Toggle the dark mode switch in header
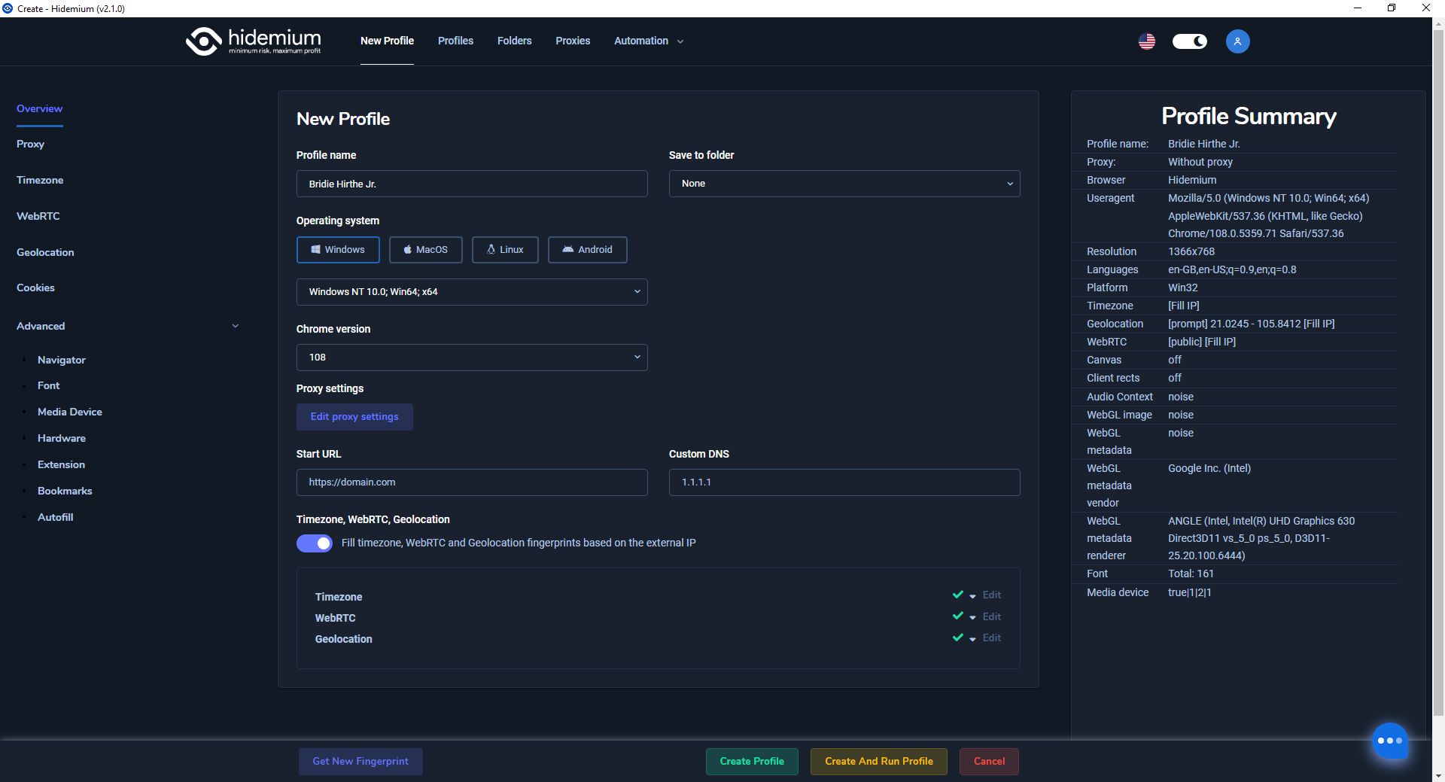The width and height of the screenshot is (1445, 782). tap(1188, 41)
